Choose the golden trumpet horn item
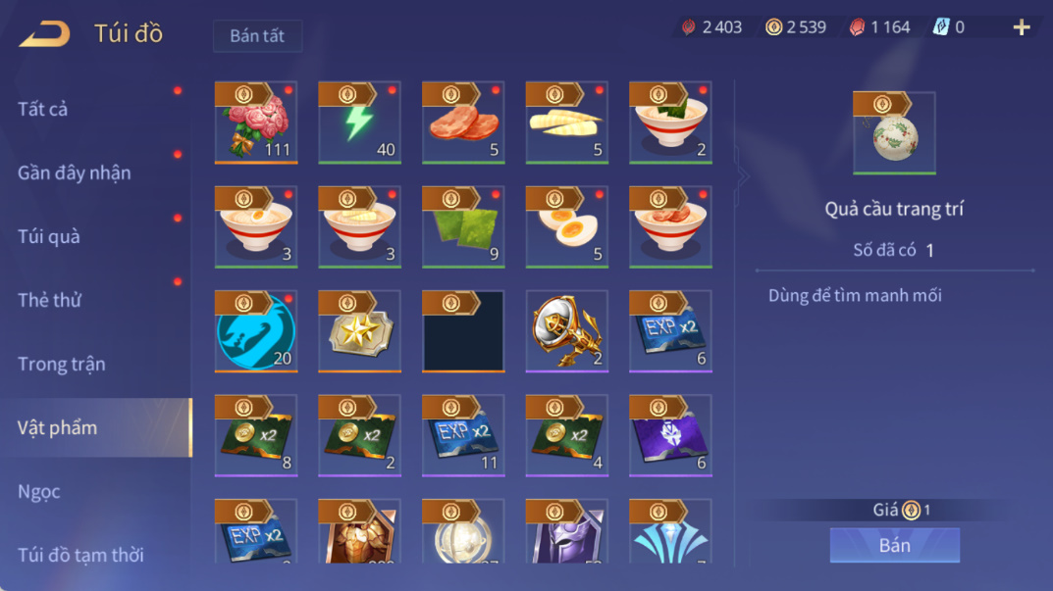Screen dimensions: 1053x591 click(x=567, y=331)
